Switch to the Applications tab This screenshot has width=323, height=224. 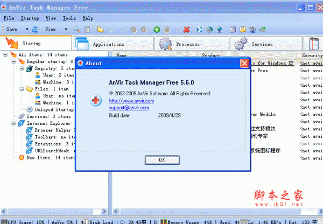[113, 44]
